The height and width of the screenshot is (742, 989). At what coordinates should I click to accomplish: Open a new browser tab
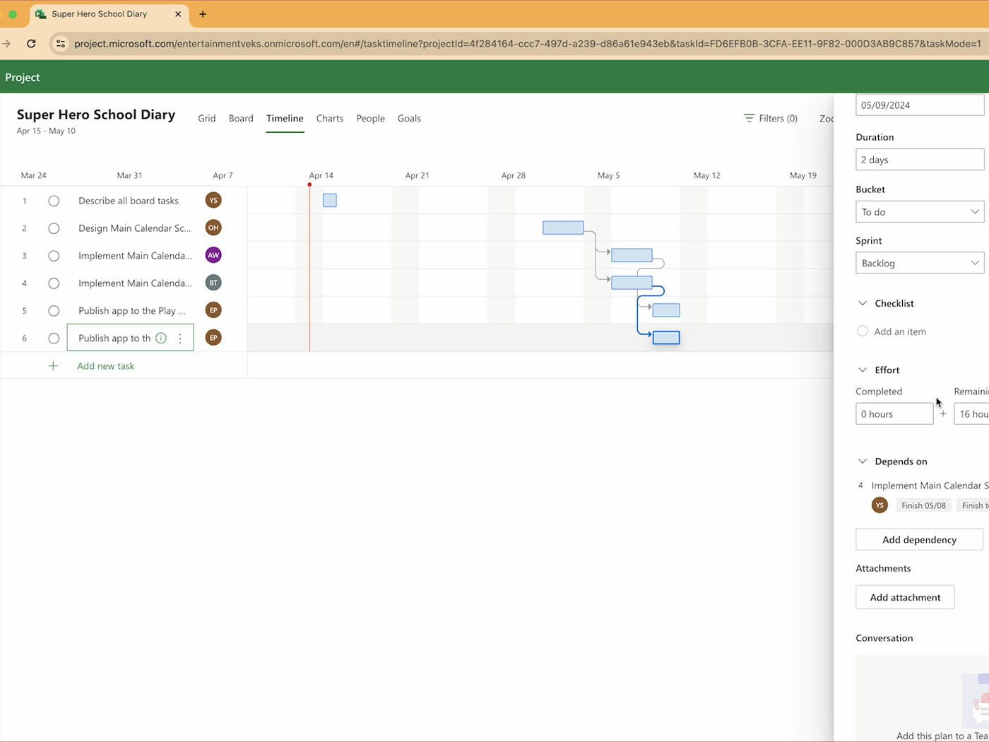(203, 14)
